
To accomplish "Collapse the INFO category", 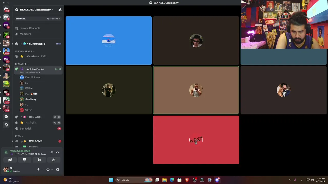I will pyautogui.click(x=19, y=136).
